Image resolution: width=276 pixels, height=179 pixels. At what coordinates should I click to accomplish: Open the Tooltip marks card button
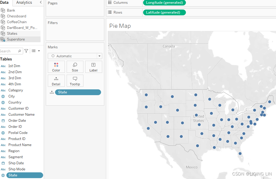point(75,81)
